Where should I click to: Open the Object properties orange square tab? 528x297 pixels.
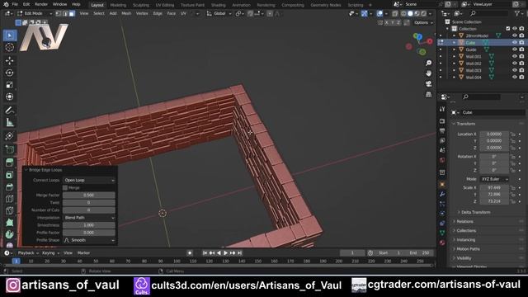click(442, 185)
